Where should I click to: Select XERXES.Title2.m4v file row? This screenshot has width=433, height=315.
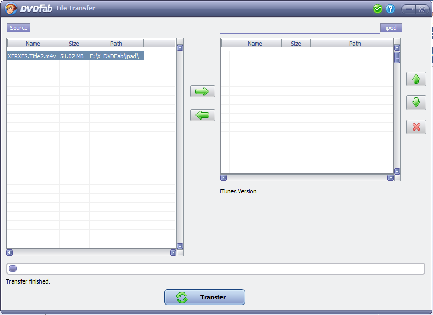pyautogui.click(x=76, y=56)
